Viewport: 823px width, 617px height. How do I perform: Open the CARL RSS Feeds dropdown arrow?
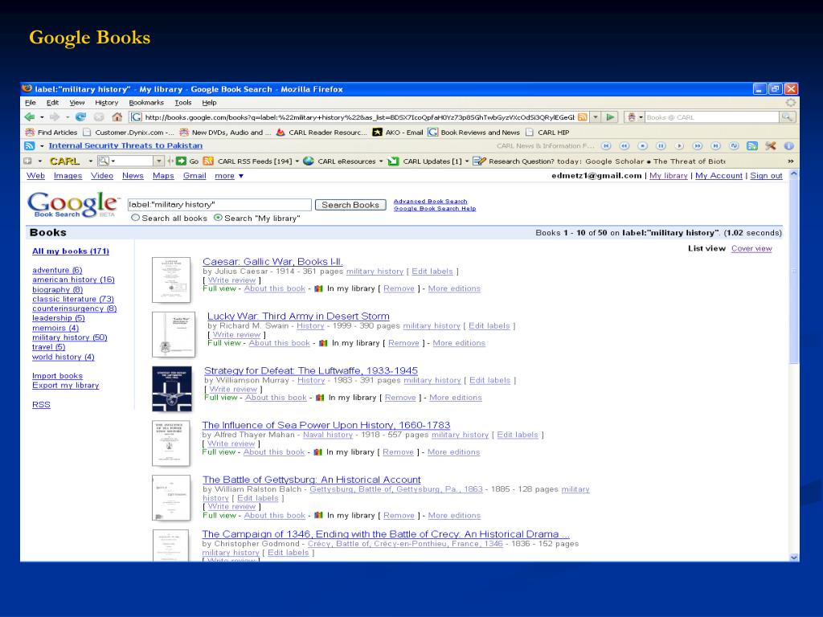tap(297, 161)
